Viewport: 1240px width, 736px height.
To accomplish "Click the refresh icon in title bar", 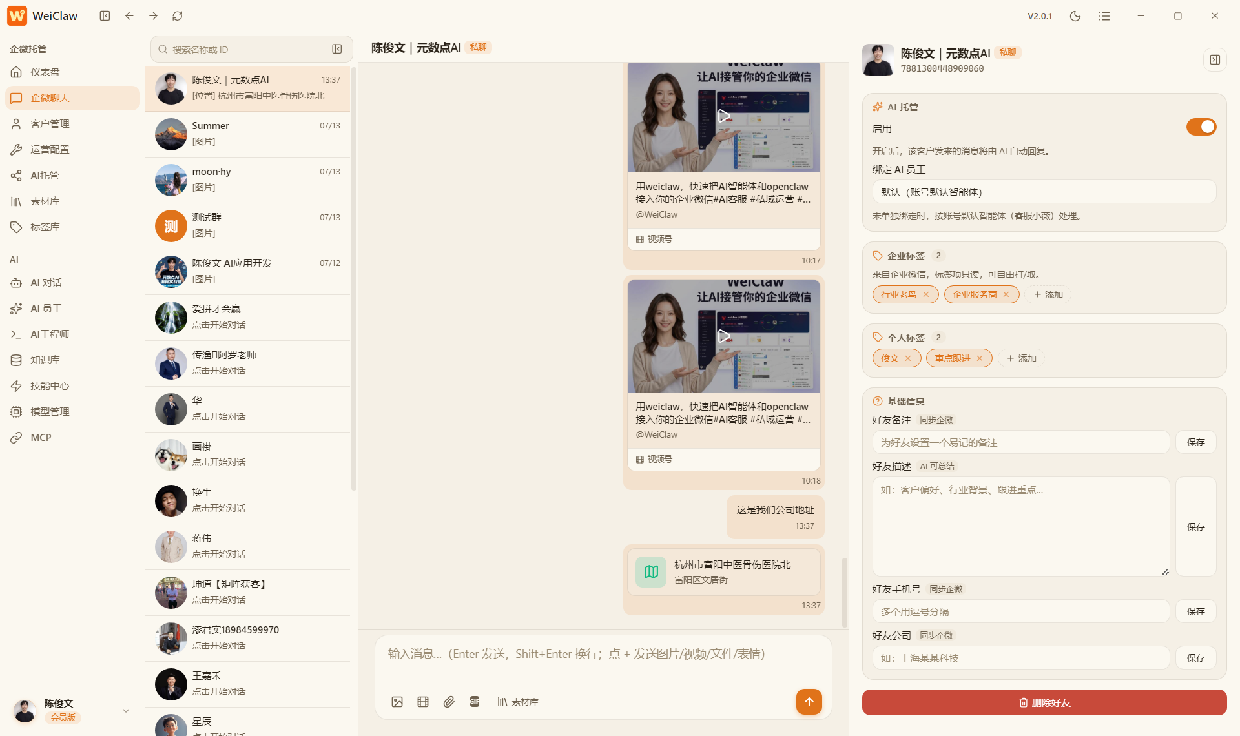I will [x=178, y=15].
